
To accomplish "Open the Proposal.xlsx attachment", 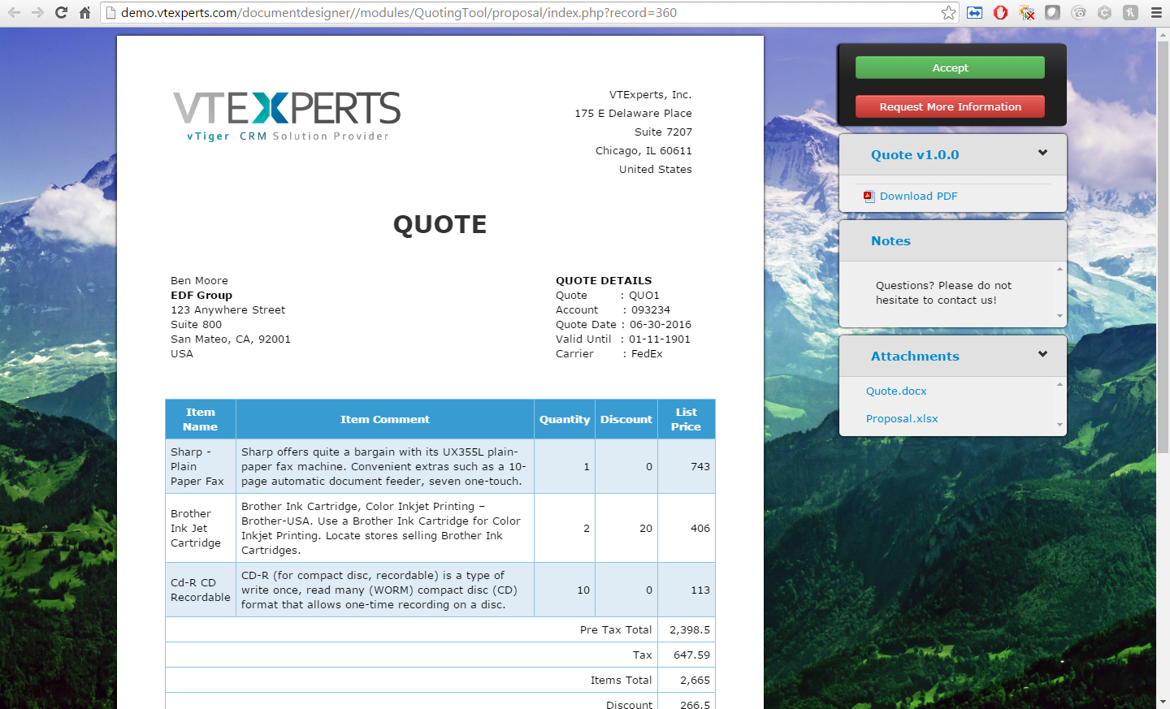I will coord(902,418).
